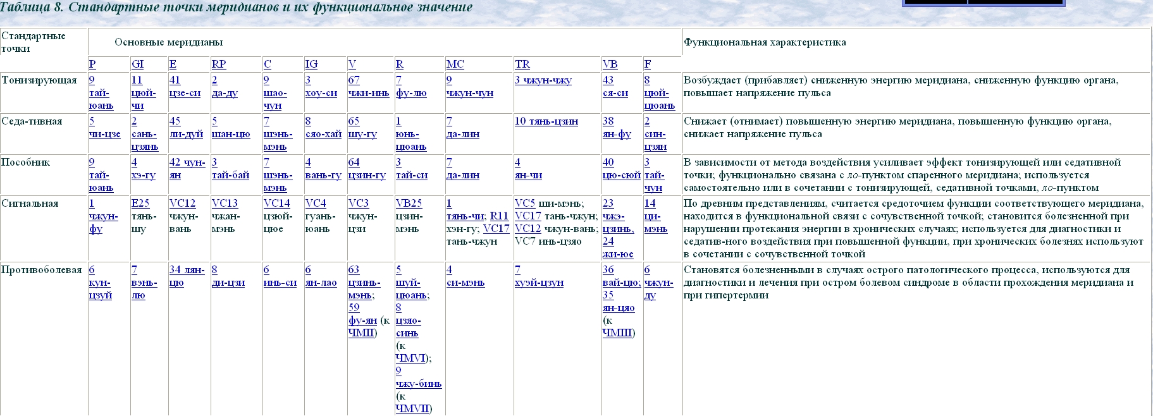Open point 8 цюй-цюань link
Screen dimensions: 1153x416
pyautogui.click(x=660, y=93)
